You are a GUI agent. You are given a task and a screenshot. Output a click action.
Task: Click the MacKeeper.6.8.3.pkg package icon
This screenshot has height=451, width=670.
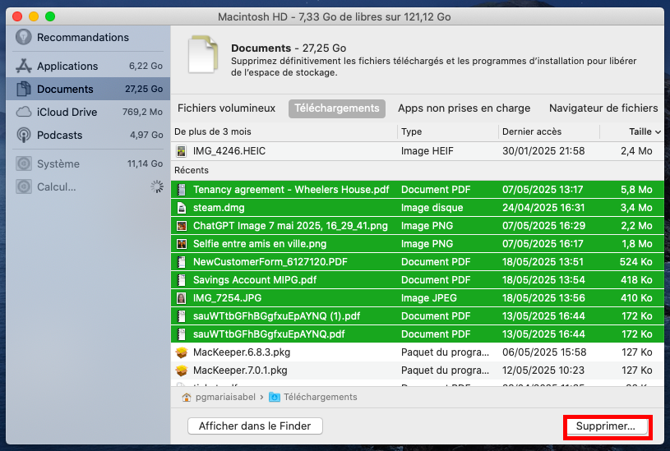(x=182, y=352)
